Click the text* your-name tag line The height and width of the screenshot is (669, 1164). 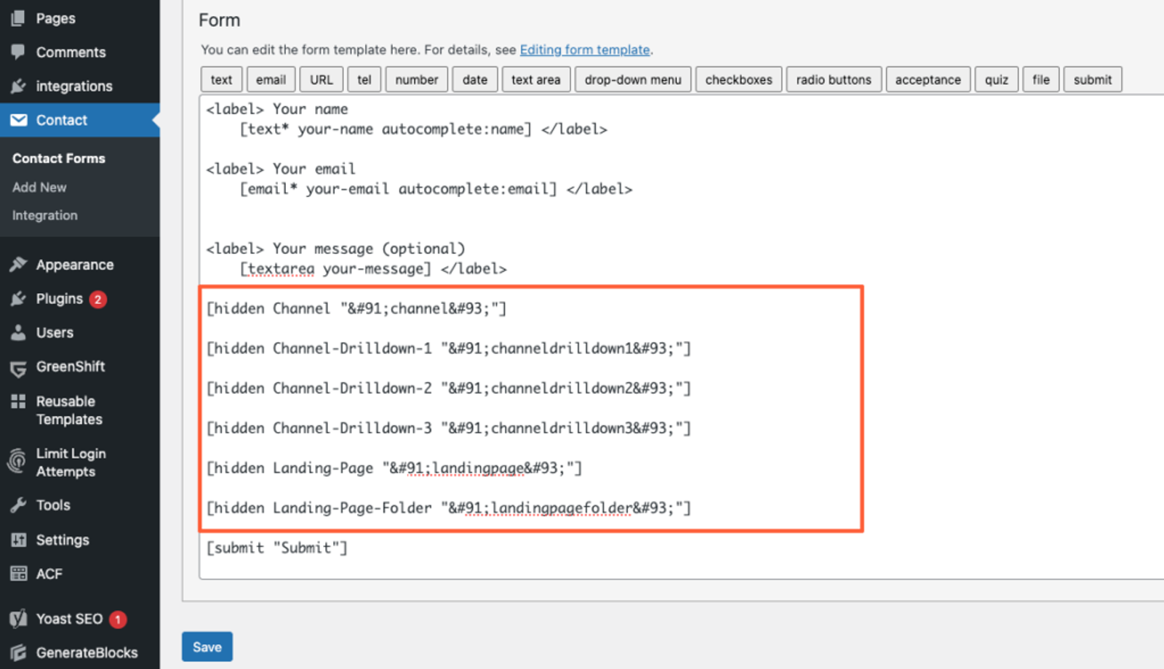click(x=423, y=129)
